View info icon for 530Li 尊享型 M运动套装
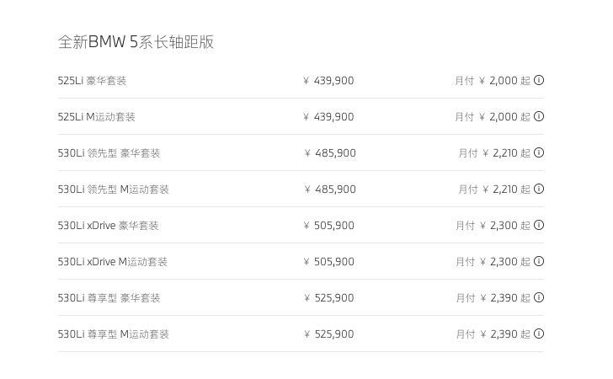The image size is (613, 379). tap(539, 334)
